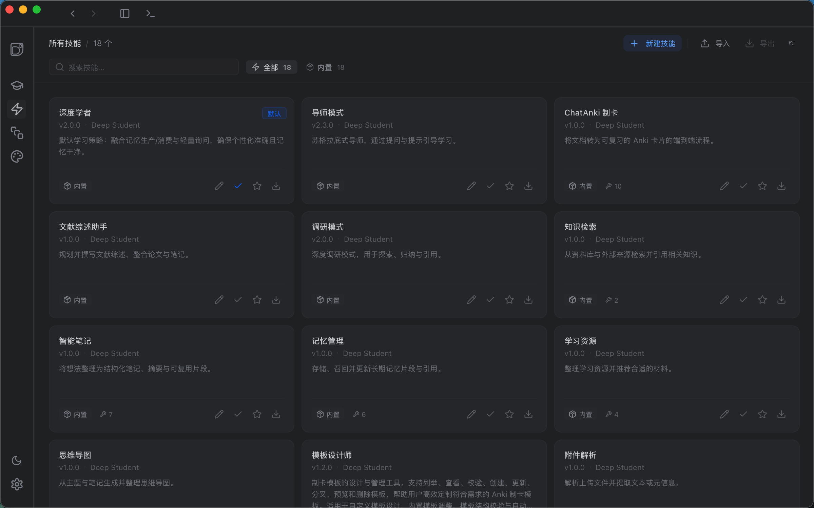The image size is (814, 508).
Task: Toggle dark mode moon icon
Action: 17,461
